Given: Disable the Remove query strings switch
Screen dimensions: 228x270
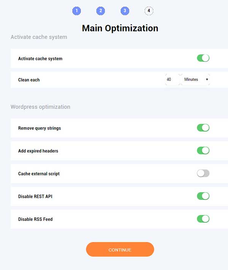Looking at the screenshot, I should (x=203, y=128).
